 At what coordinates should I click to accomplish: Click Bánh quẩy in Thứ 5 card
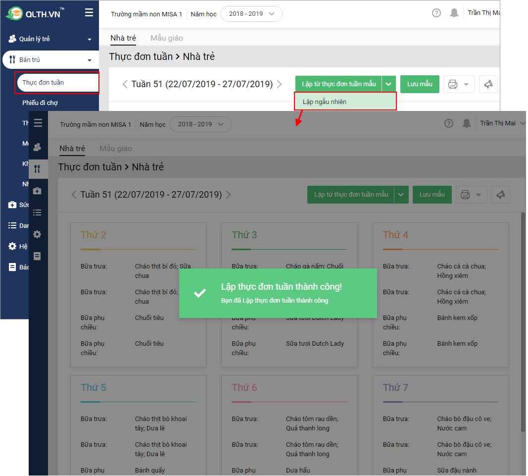pyautogui.click(x=150, y=470)
